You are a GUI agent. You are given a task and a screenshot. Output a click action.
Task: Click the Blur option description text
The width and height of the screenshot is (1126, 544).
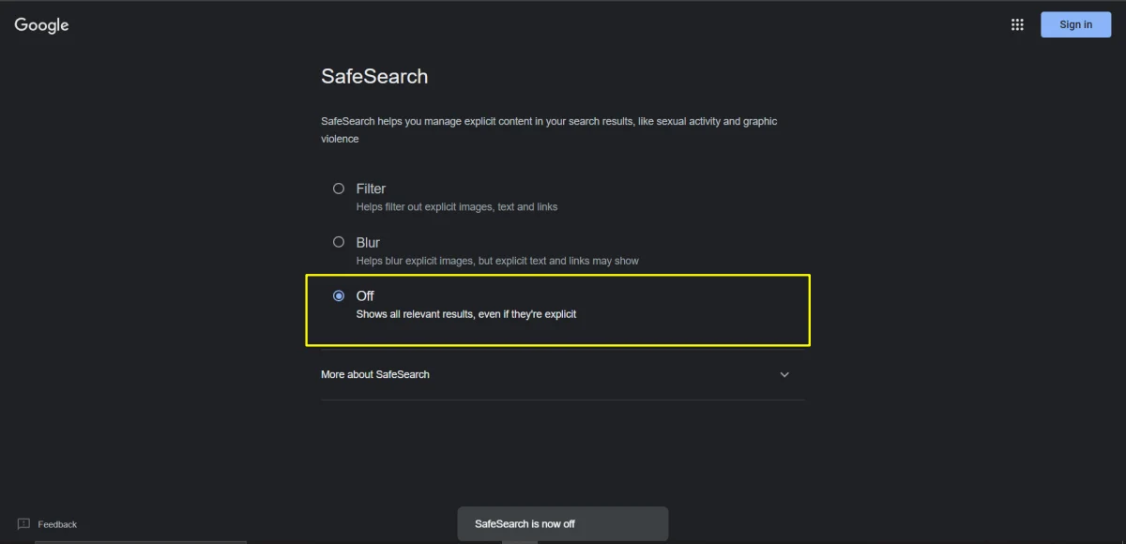497,261
